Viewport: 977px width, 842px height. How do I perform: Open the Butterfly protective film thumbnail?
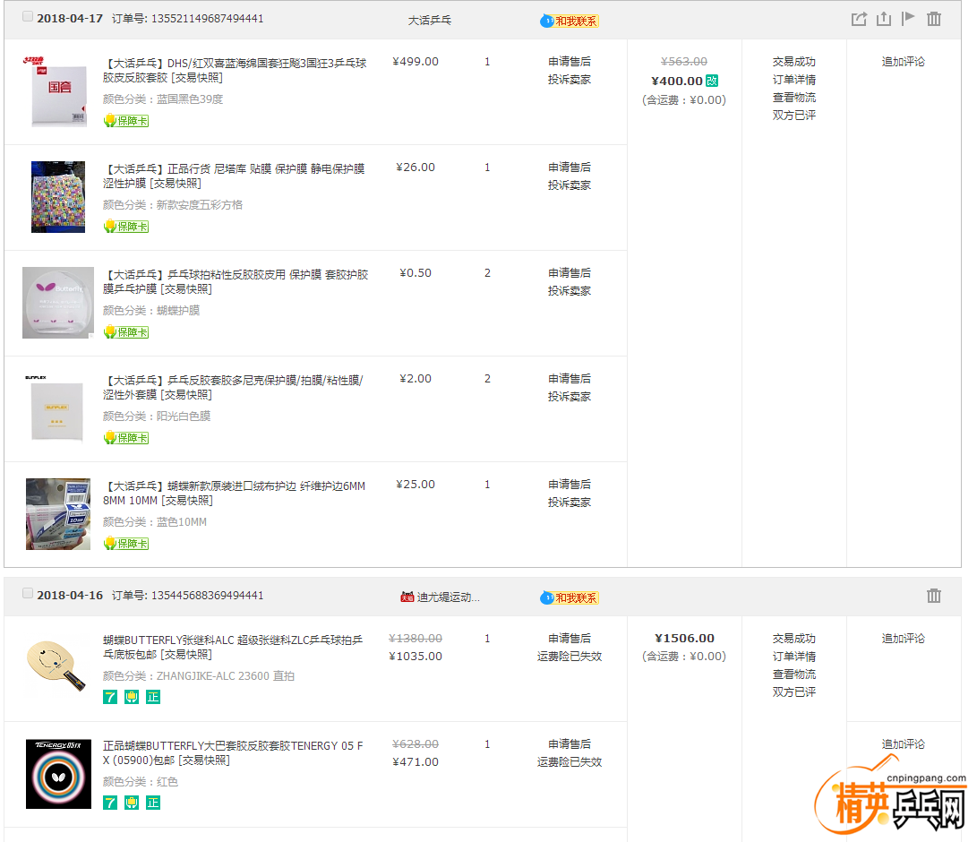click(x=58, y=303)
